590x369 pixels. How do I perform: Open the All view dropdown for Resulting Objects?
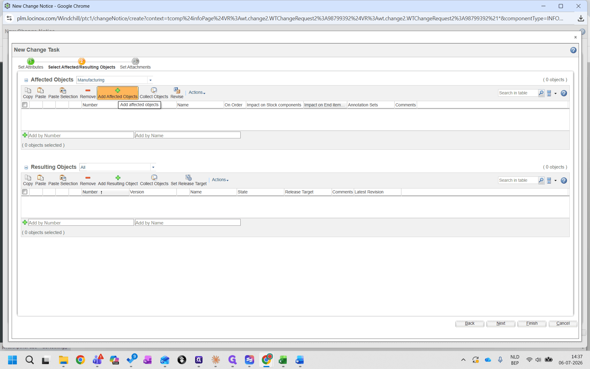click(x=153, y=167)
